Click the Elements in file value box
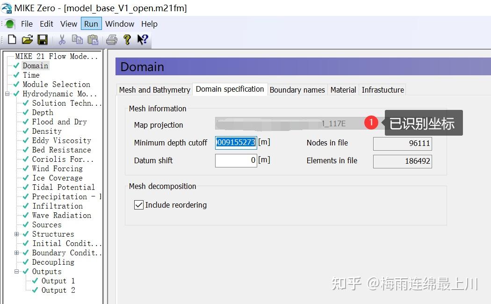 pyautogui.click(x=402, y=161)
